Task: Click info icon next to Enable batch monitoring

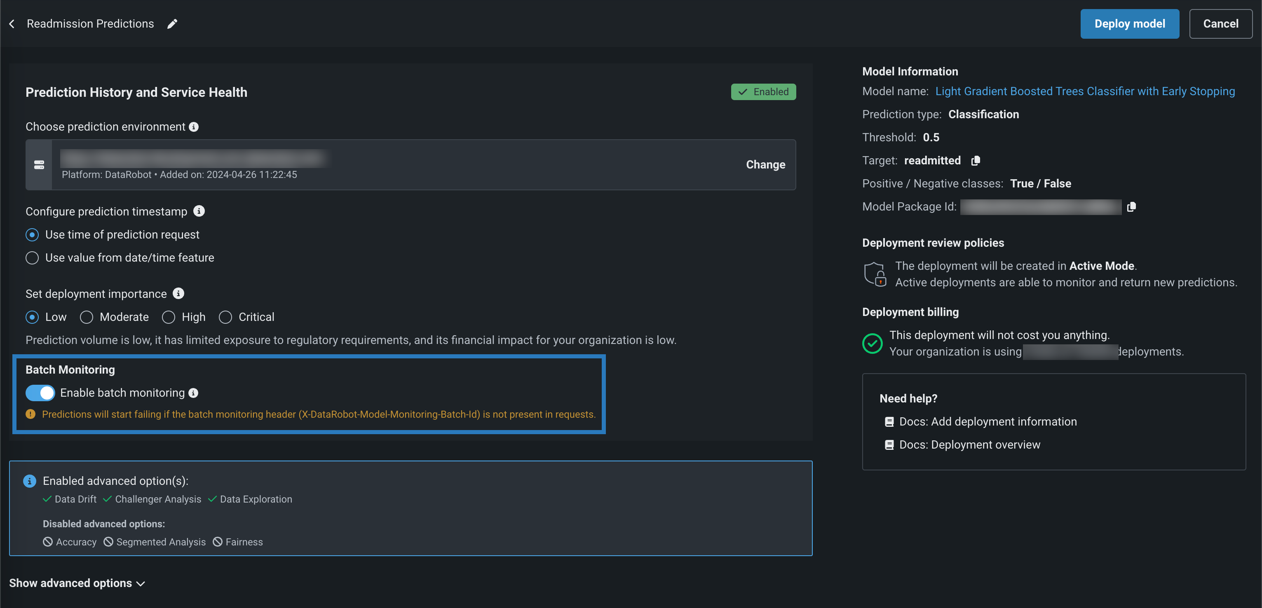Action: [x=194, y=393]
